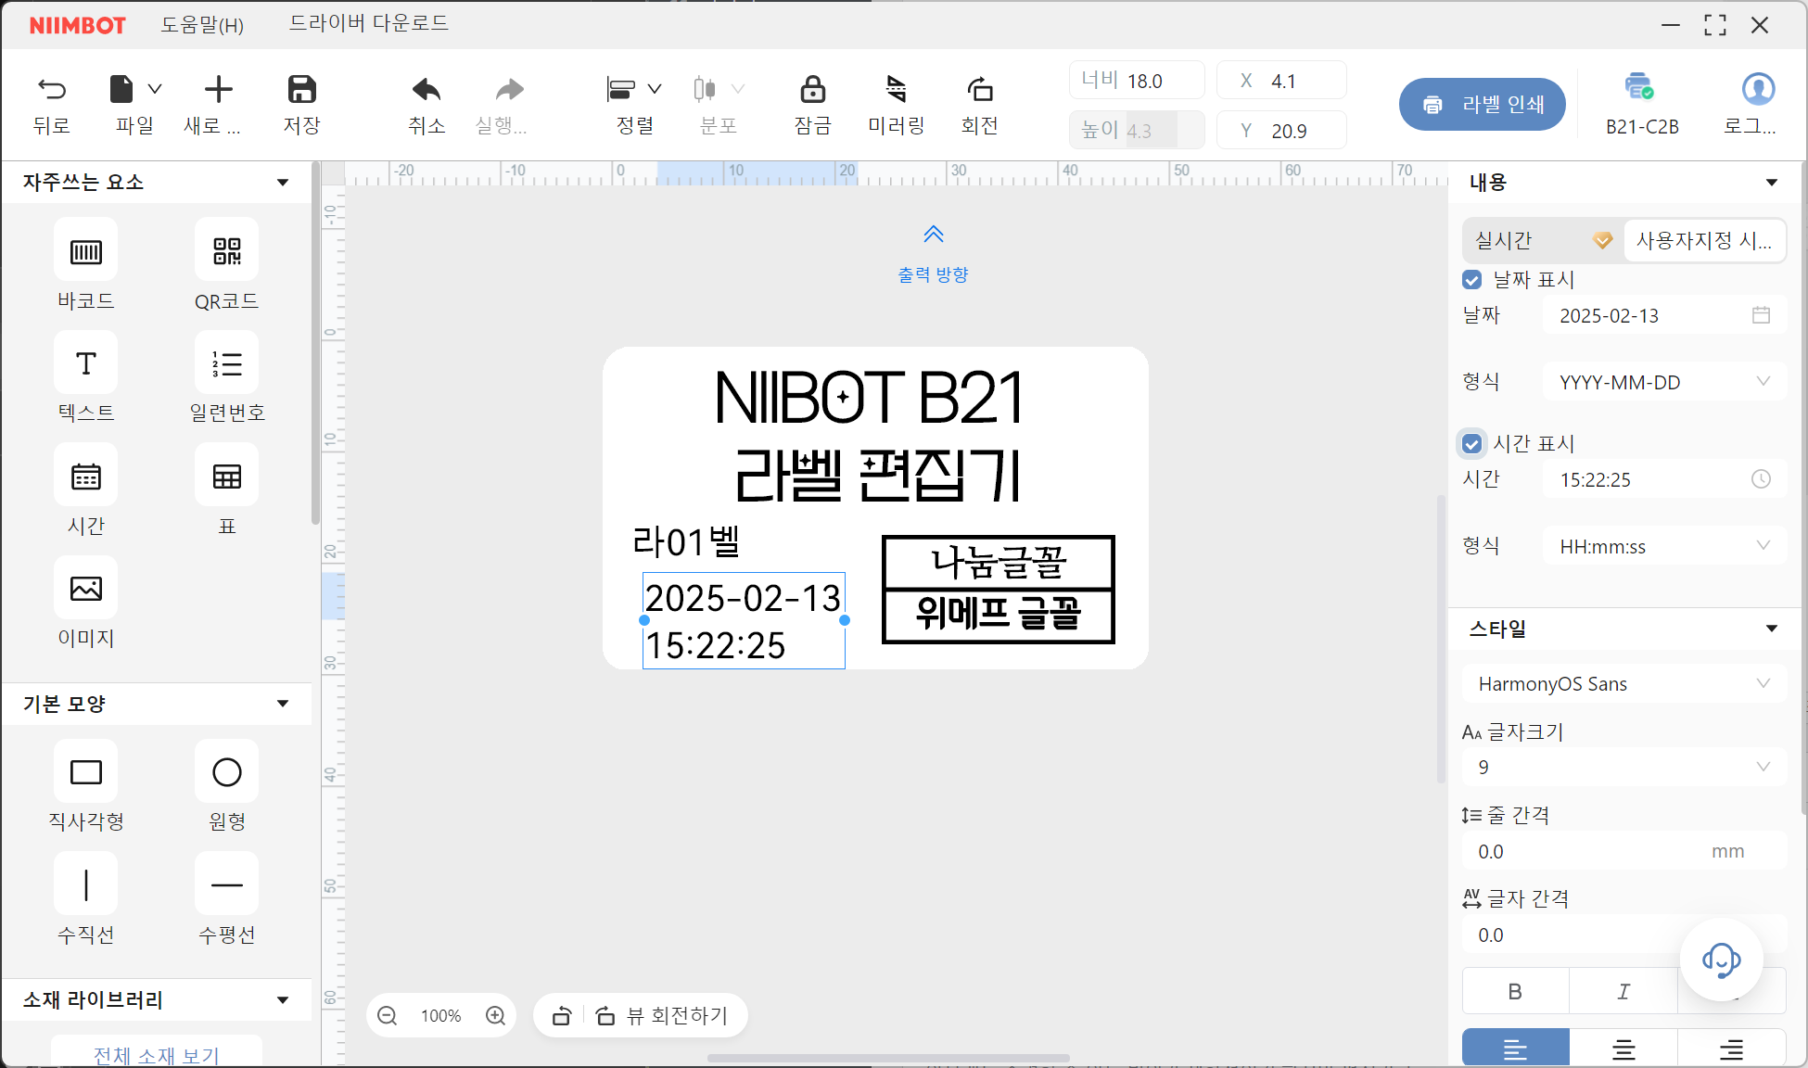Undo with the 취소 icon
Screen dimensions: 1808x1068
pyautogui.click(x=427, y=89)
